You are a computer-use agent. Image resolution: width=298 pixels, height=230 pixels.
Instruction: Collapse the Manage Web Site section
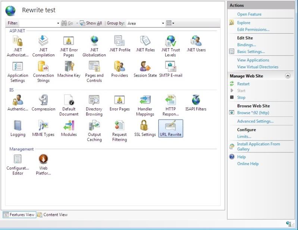click(288, 76)
